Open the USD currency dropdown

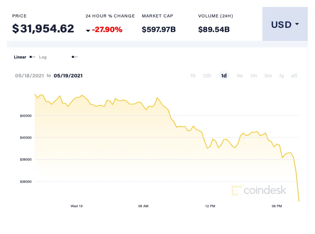pyautogui.click(x=285, y=24)
